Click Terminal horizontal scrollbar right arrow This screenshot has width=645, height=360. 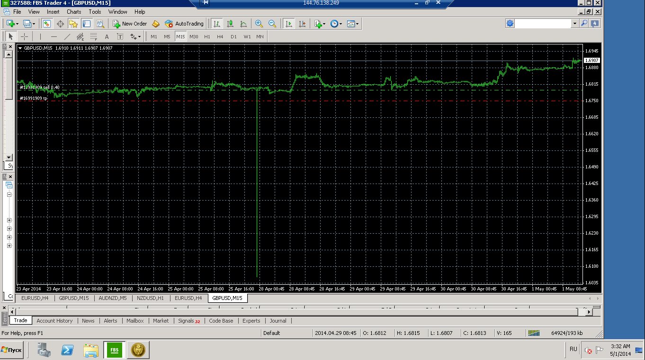(x=589, y=312)
